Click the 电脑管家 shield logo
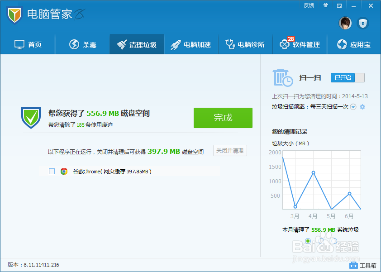Viewport: 381px width, 272px height. (x=14, y=15)
